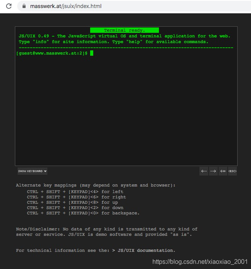
Task: Click the right arrow cursor key button
Action: (x=213, y=171)
